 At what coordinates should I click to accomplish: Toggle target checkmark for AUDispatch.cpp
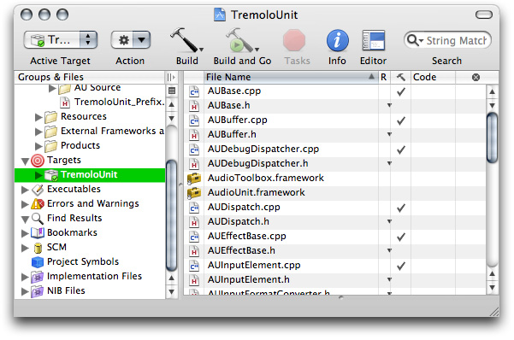pyautogui.click(x=401, y=208)
